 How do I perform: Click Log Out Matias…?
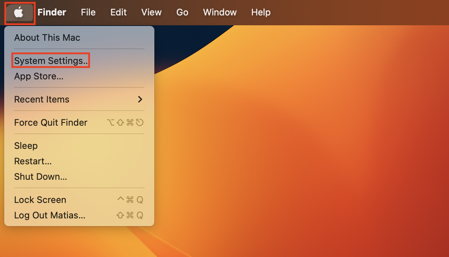pos(49,215)
